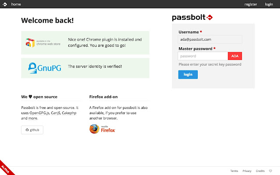Click the "server identity is verified" message
The width and height of the screenshot is (280, 175).
click(95, 66)
